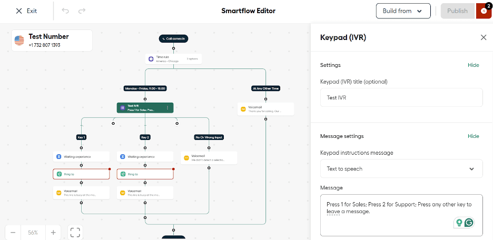Screen dimensions: 493x240
Task: Click the Keypad (IVR) title input field
Action: pos(401,98)
